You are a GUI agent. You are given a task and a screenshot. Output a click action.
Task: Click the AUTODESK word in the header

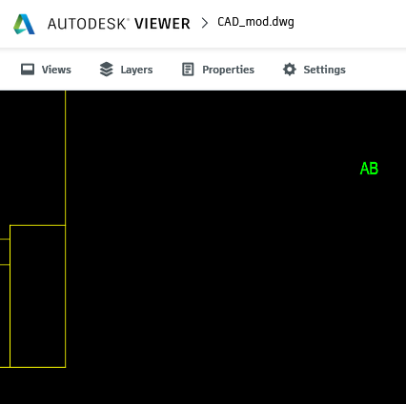coord(88,24)
